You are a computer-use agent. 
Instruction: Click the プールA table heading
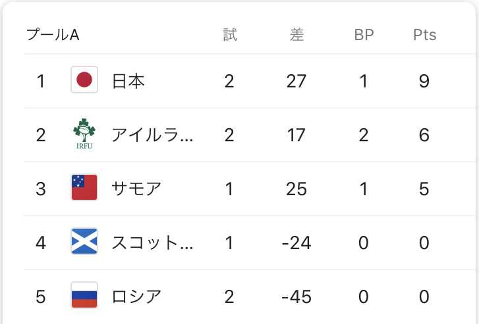coord(53,35)
